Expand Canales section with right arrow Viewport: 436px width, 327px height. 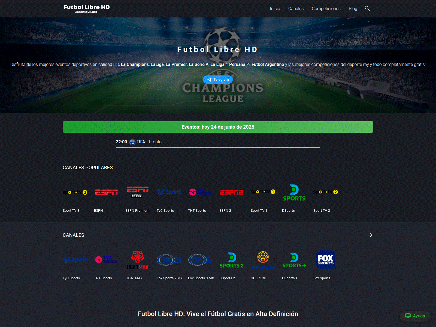[370, 235]
